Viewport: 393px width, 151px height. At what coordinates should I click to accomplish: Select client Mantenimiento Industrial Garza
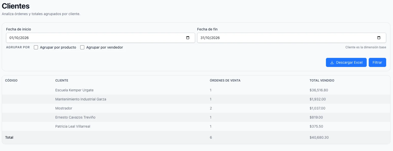[81, 99]
